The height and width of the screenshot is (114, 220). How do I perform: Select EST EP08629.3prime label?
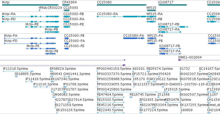click(x=63, y=69)
